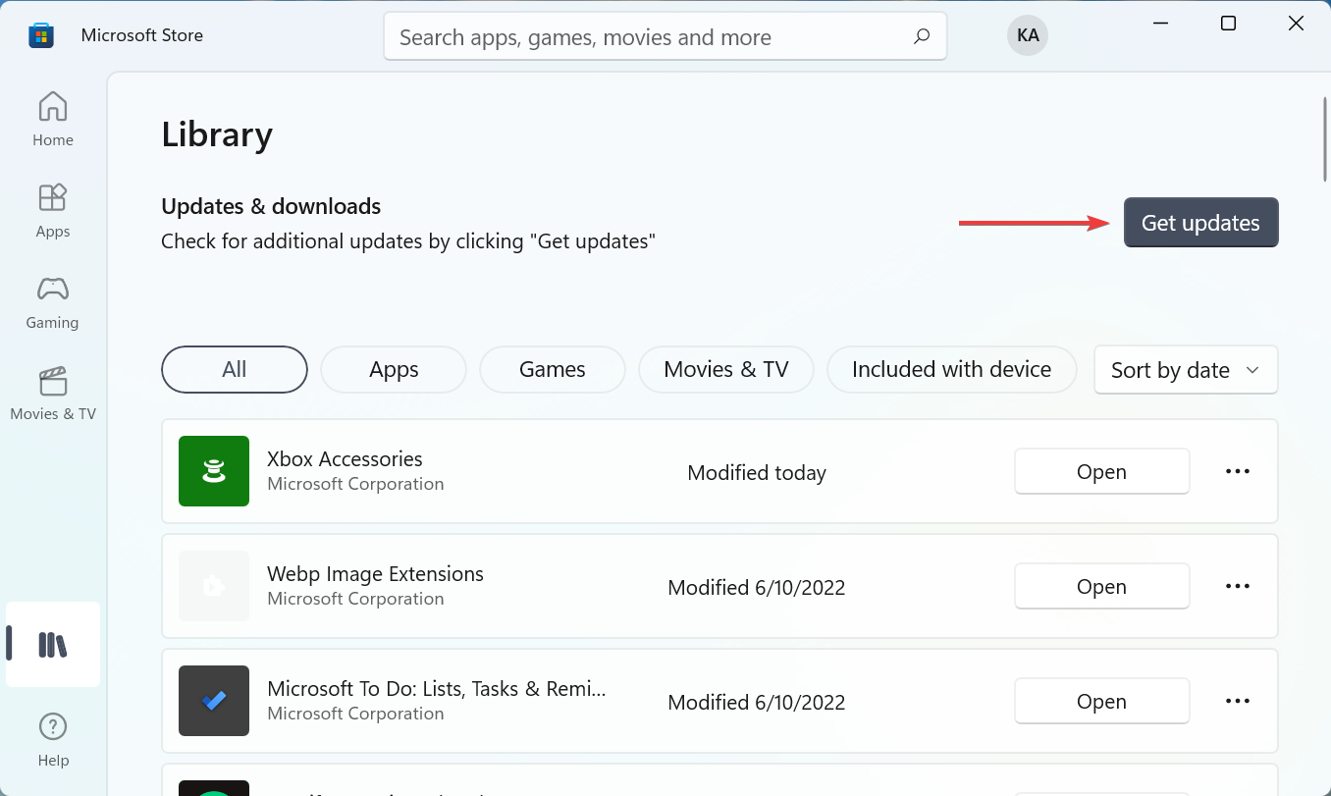Open the KA account menu
Viewport: 1331px width, 796px height.
(x=1027, y=34)
